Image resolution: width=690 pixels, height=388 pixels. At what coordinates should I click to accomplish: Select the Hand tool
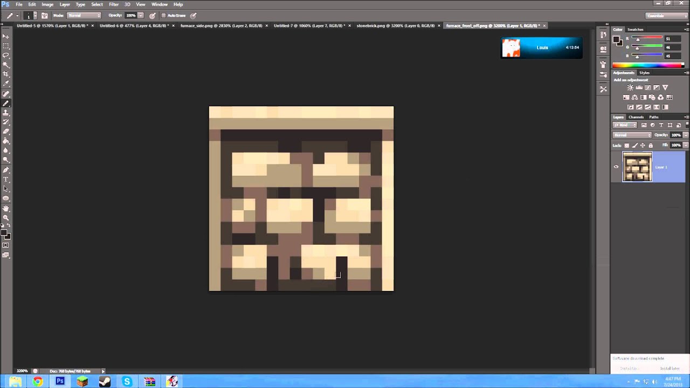6,208
